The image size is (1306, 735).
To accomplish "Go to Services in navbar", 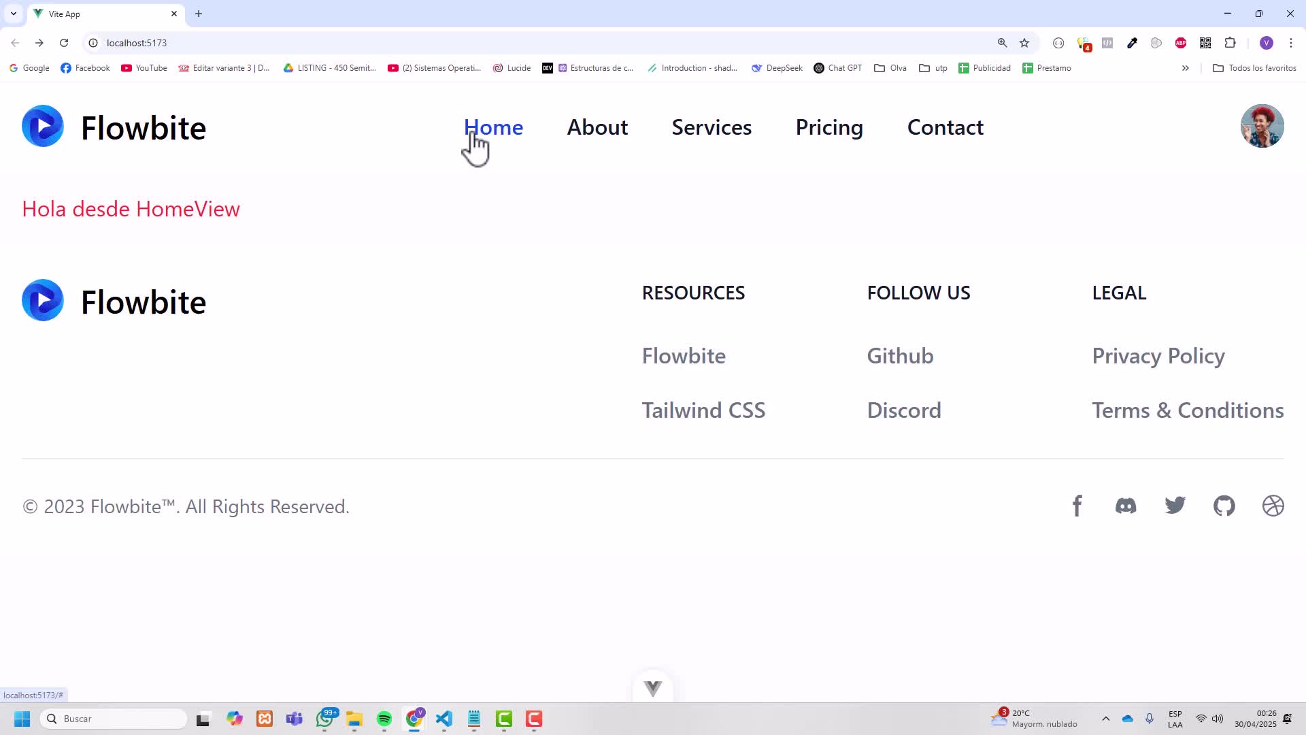I will click(711, 127).
